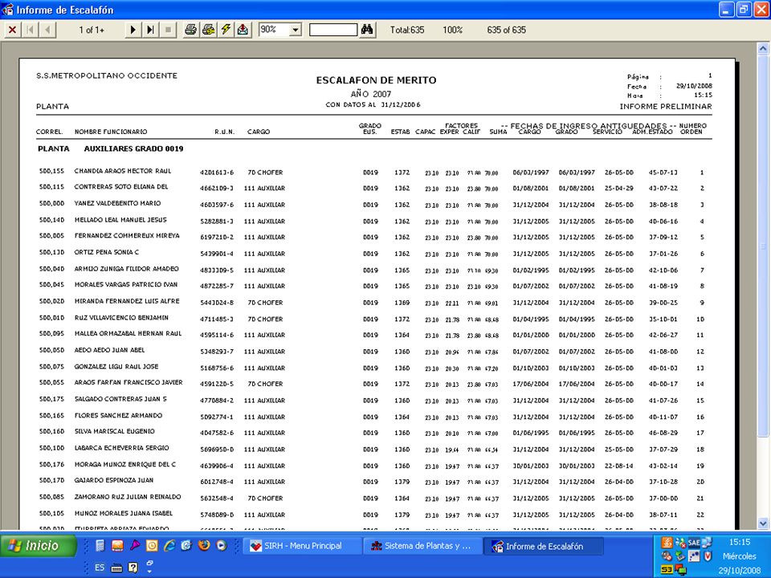Open the 90% zoom level dropdown
This screenshot has height=578, width=771.
pos(295,30)
